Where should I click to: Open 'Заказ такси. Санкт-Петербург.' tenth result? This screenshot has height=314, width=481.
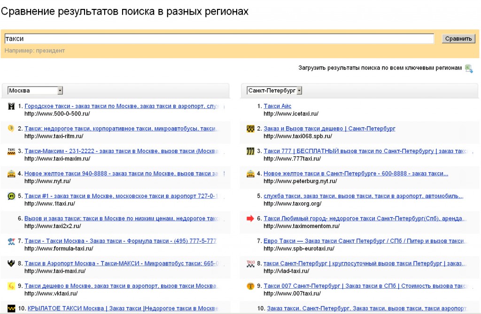(366, 308)
